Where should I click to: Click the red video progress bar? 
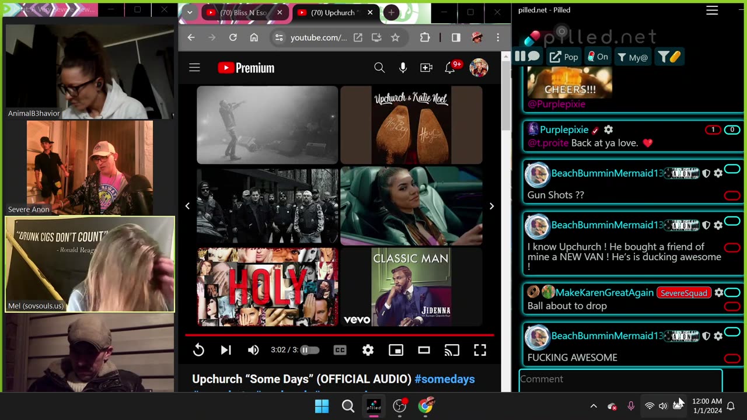340,335
